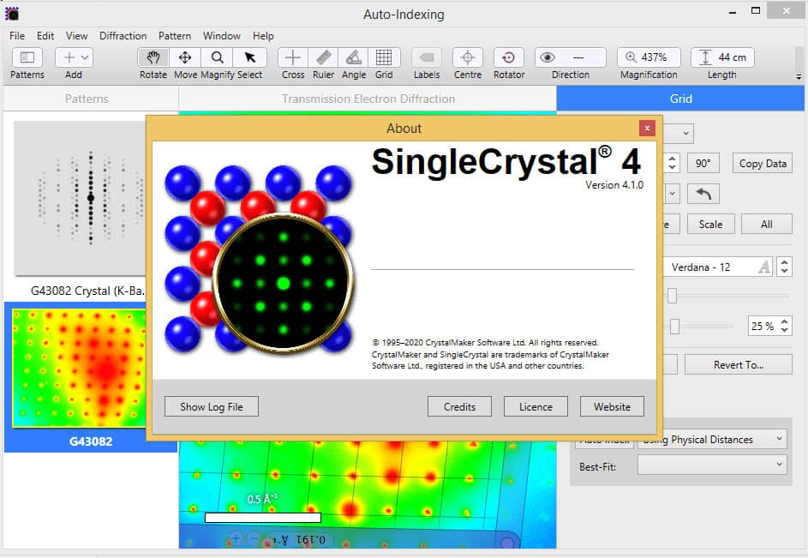
Task: Open the Licence dialog
Action: [536, 406]
